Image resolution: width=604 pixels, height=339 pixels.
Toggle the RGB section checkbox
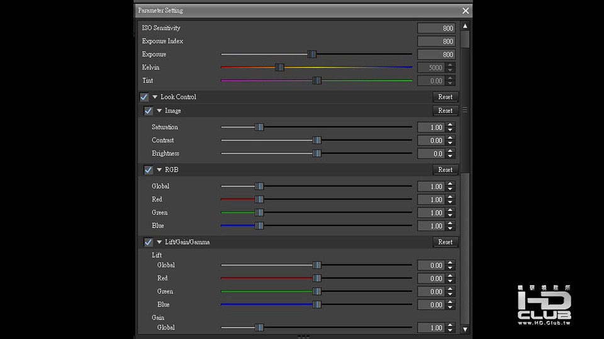(x=148, y=169)
